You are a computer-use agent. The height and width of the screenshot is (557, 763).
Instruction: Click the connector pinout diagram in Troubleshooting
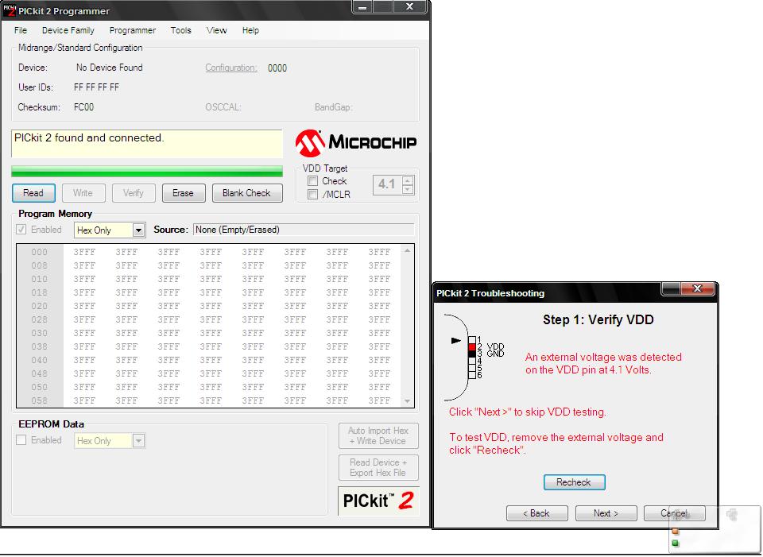click(474, 358)
